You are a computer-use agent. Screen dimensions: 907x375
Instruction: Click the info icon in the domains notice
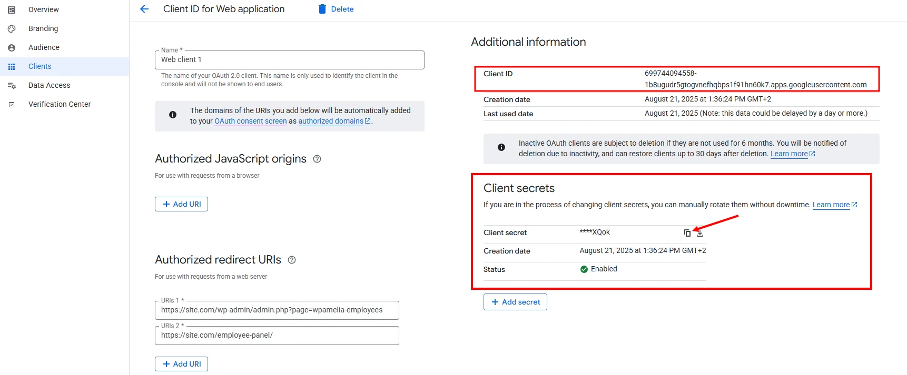click(173, 115)
